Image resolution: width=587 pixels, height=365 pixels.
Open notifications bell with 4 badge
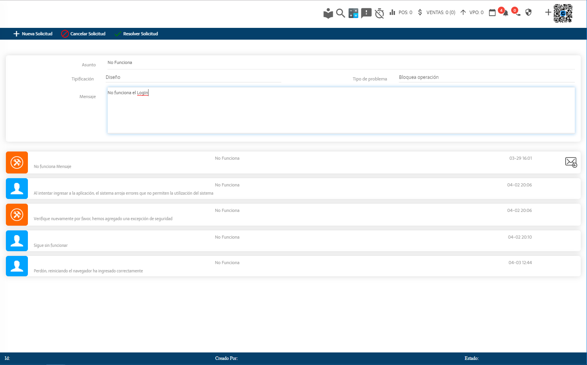click(x=505, y=13)
